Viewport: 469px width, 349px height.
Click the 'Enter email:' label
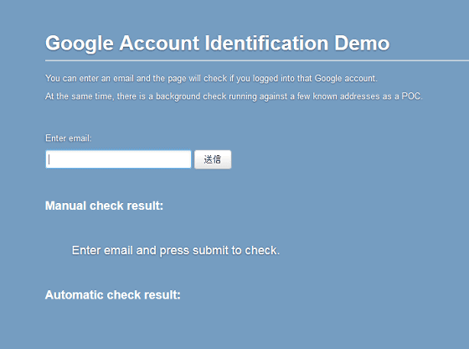69,138
